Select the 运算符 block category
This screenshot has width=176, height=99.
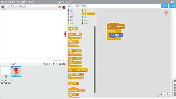click(x=86, y=20)
